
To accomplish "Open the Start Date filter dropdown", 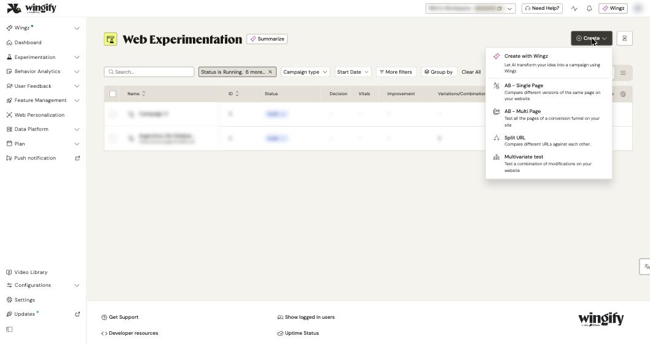I will pyautogui.click(x=353, y=72).
